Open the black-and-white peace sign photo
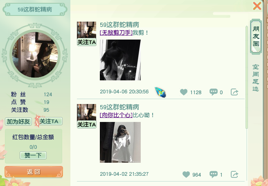Screen dimensions: 268x186 point(120,60)
